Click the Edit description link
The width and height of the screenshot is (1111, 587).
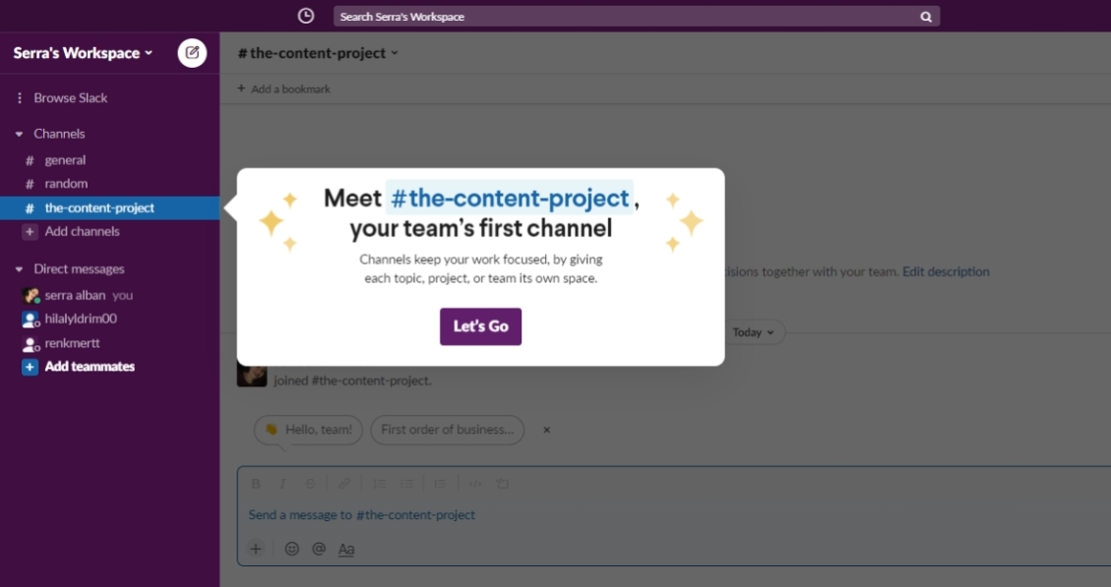946,271
